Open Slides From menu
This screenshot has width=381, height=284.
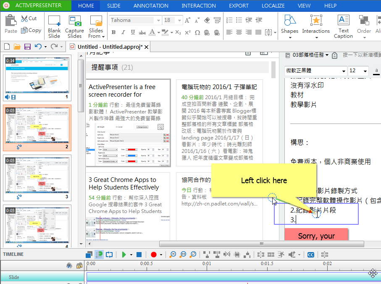(96, 27)
